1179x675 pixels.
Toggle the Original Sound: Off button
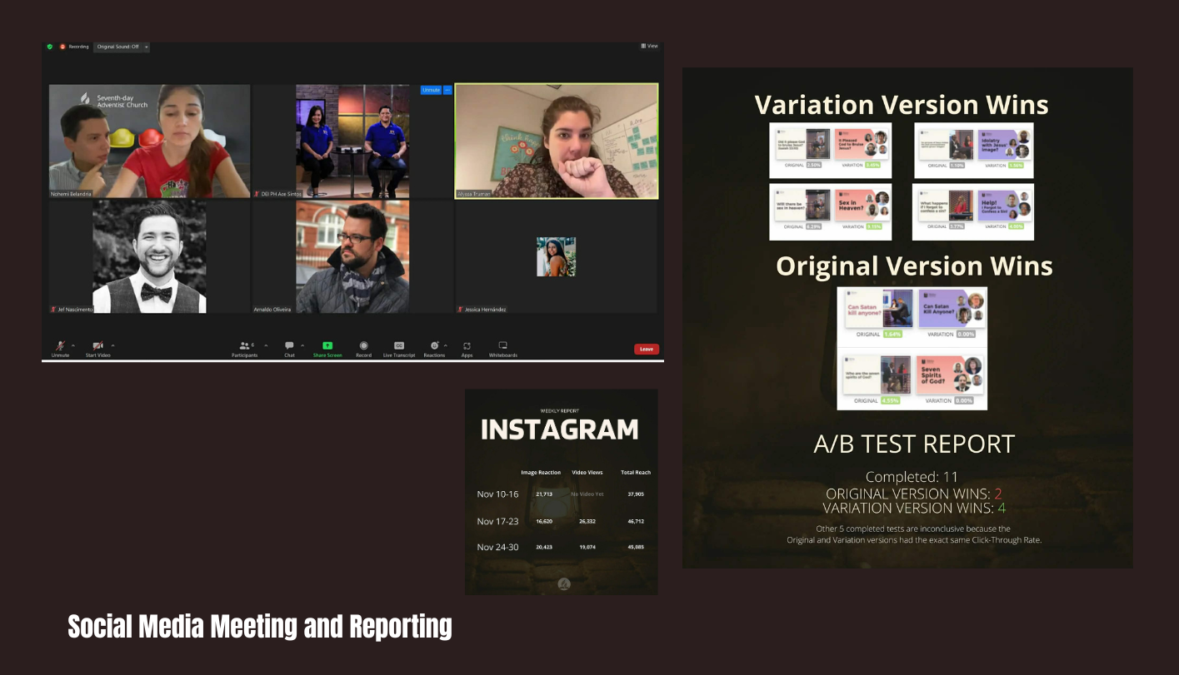click(x=117, y=47)
